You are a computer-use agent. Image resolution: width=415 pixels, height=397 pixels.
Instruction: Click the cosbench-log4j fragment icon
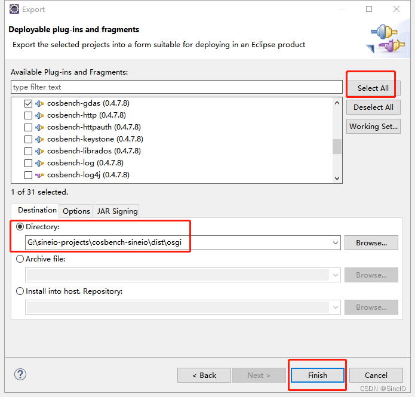[x=40, y=175]
